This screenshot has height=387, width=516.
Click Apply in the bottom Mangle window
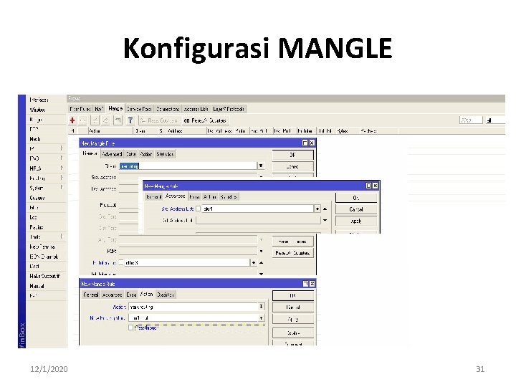point(293,320)
